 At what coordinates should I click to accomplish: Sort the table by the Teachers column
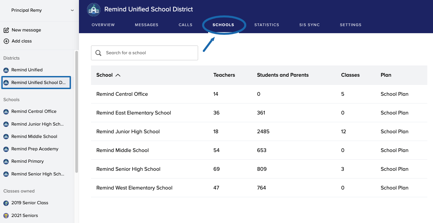pyautogui.click(x=224, y=75)
